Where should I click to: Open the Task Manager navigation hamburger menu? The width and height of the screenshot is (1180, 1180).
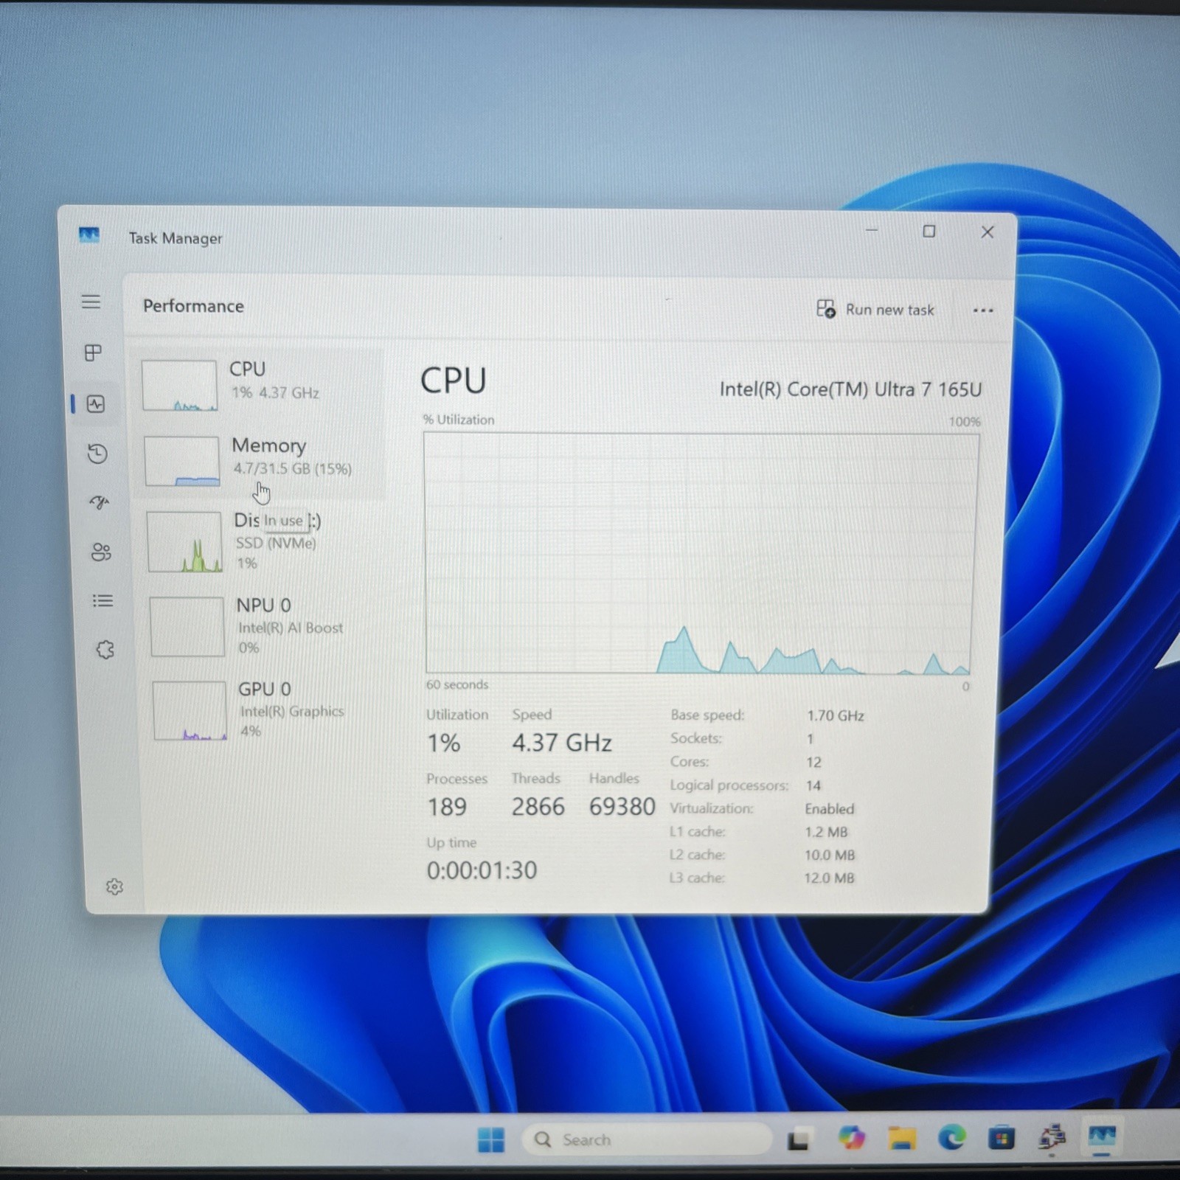coord(91,302)
